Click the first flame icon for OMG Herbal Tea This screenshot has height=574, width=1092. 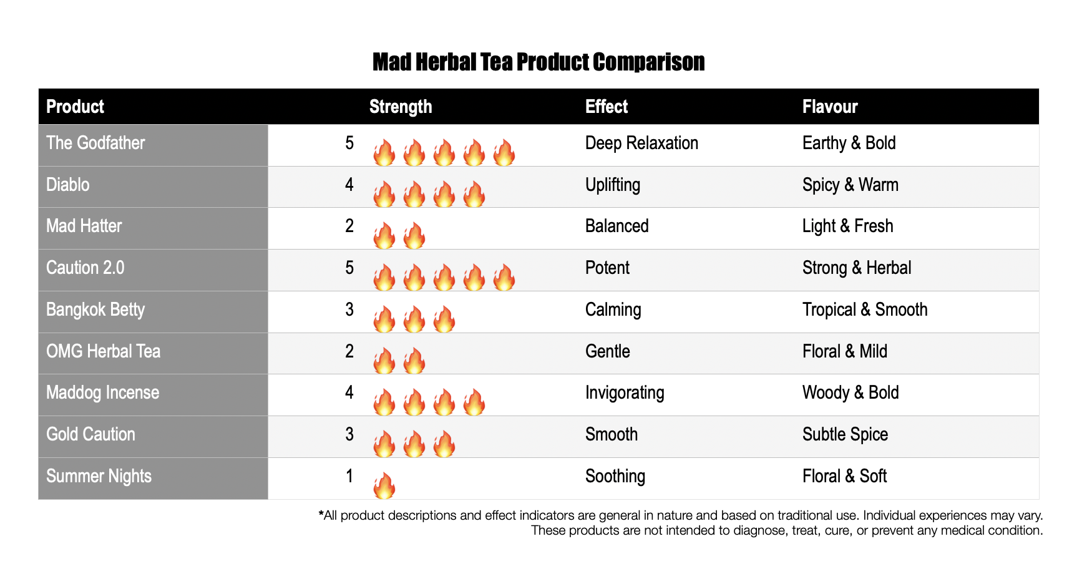pyautogui.click(x=384, y=361)
